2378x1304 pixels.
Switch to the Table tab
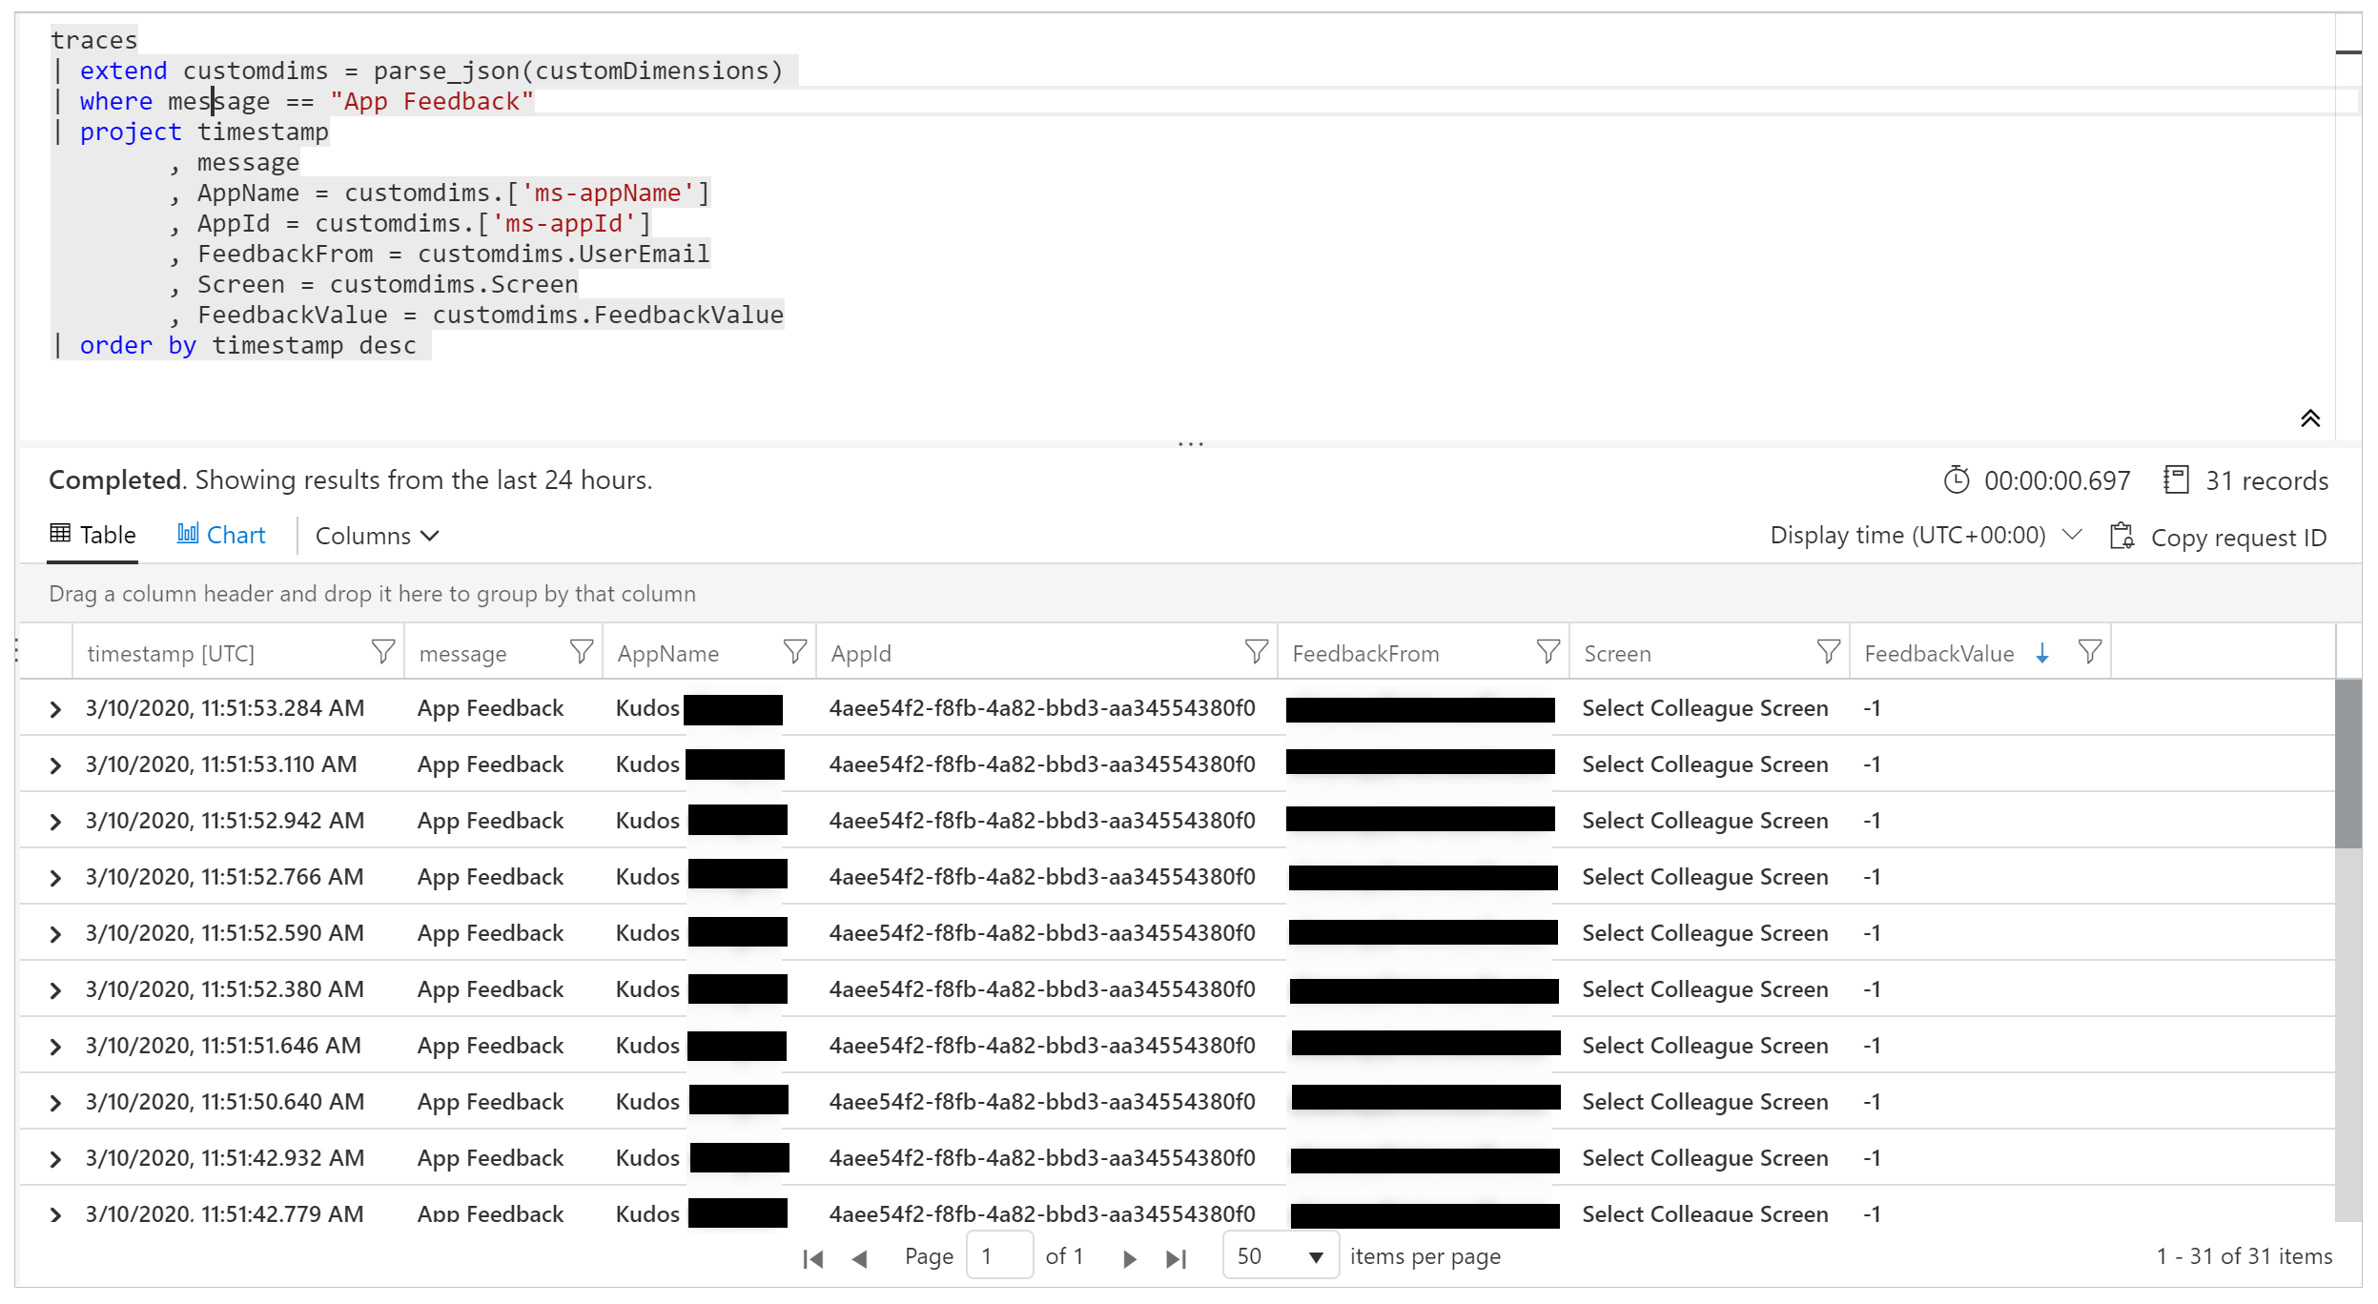[x=92, y=535]
